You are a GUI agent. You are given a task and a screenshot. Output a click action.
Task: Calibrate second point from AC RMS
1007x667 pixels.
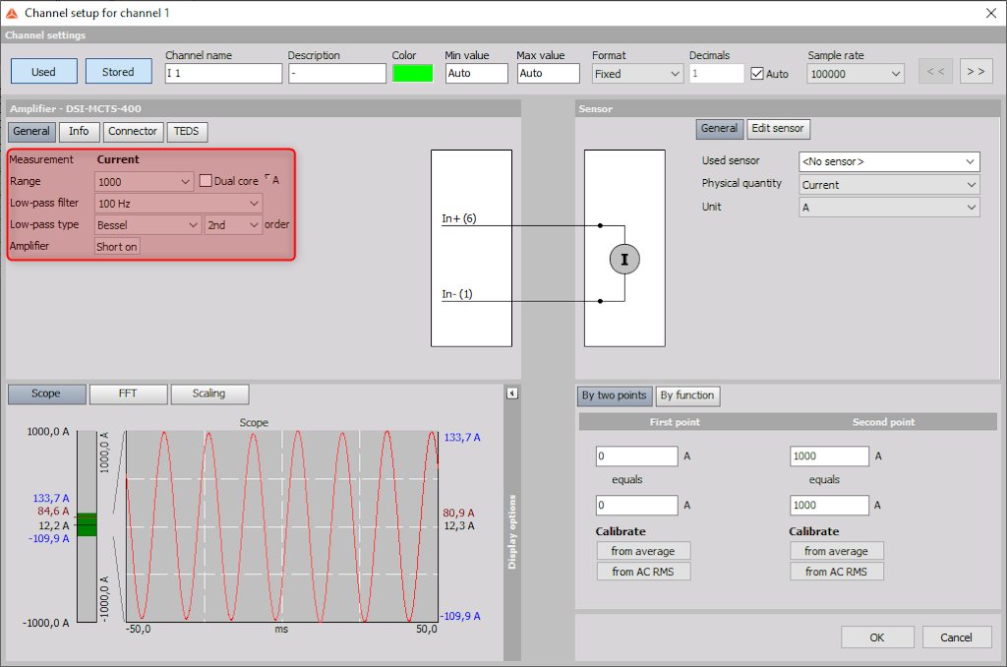point(837,572)
